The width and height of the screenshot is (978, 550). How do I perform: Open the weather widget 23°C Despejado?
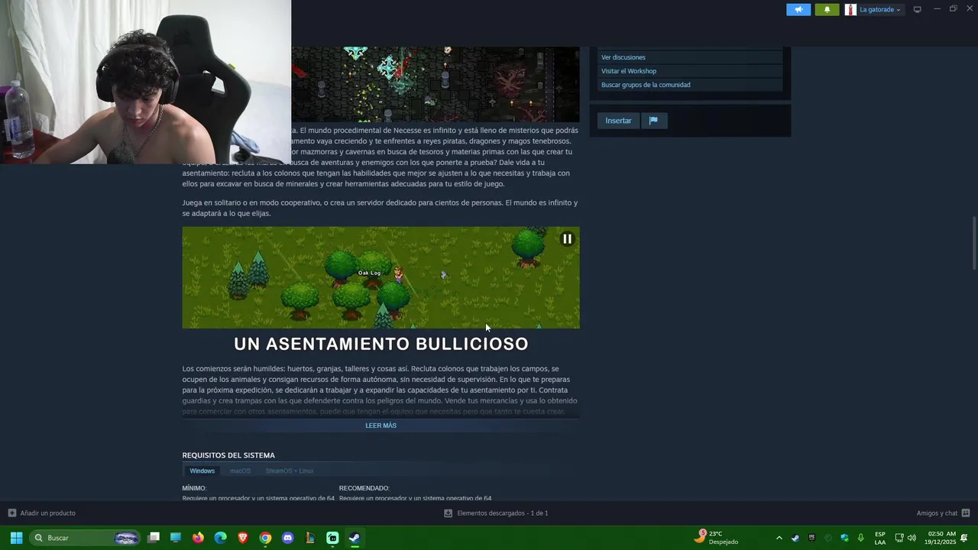(717, 538)
